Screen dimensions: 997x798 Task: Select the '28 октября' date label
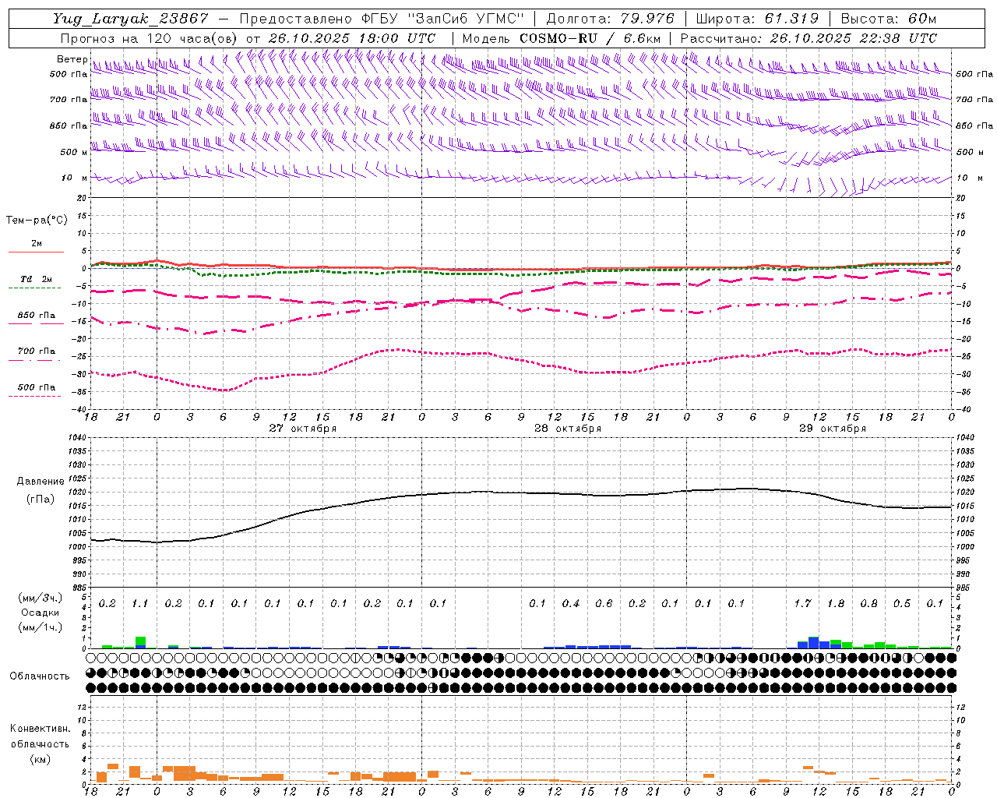click(x=568, y=429)
